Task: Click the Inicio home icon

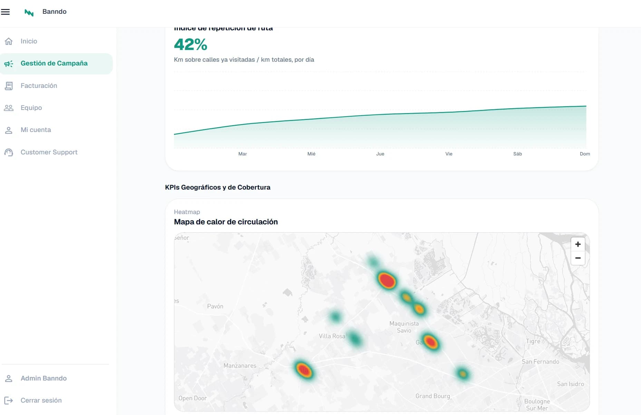Action: (x=9, y=41)
